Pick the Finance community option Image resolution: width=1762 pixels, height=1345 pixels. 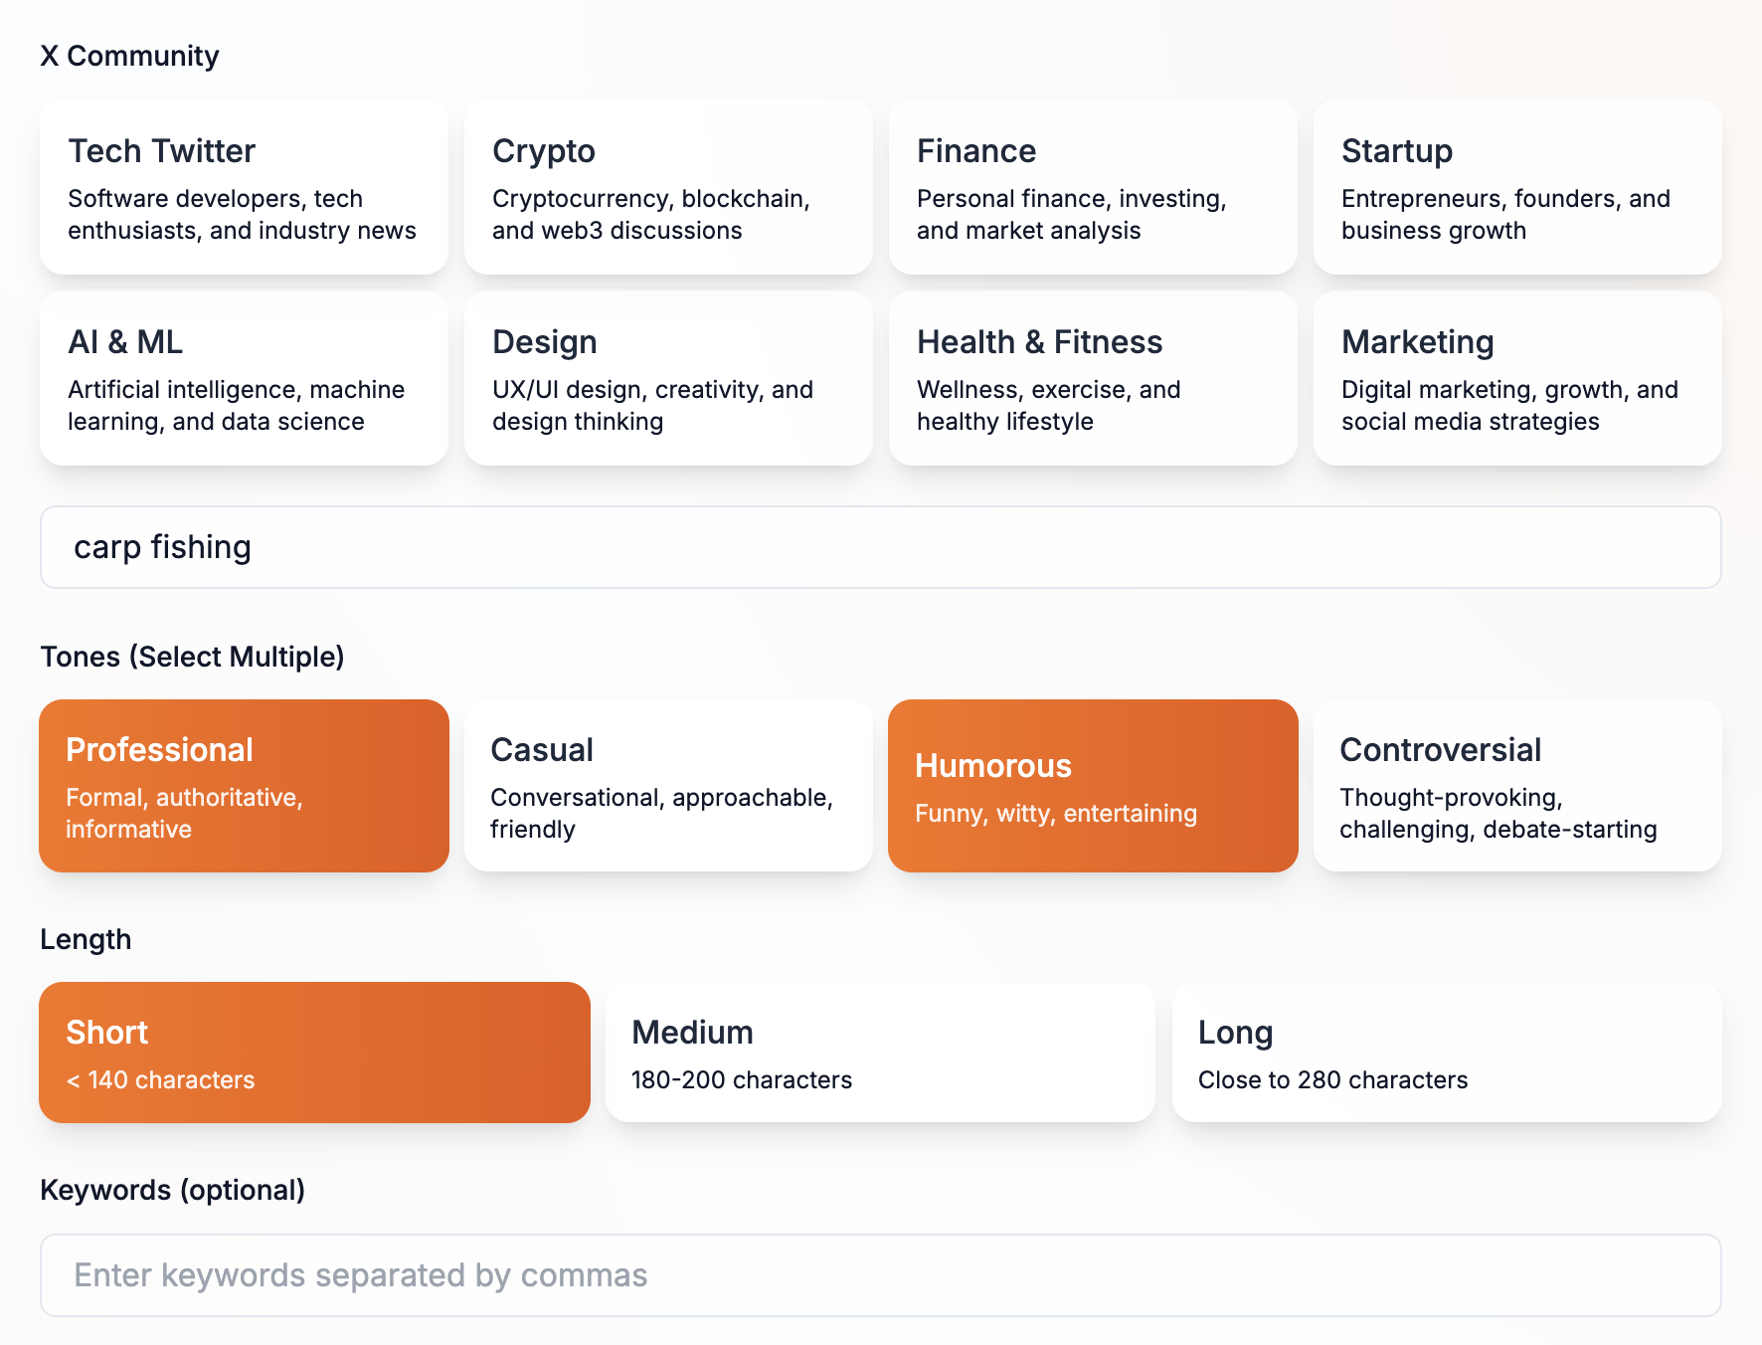1093,187
